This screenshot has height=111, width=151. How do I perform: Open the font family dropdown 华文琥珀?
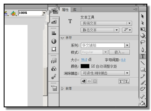tap(127, 45)
